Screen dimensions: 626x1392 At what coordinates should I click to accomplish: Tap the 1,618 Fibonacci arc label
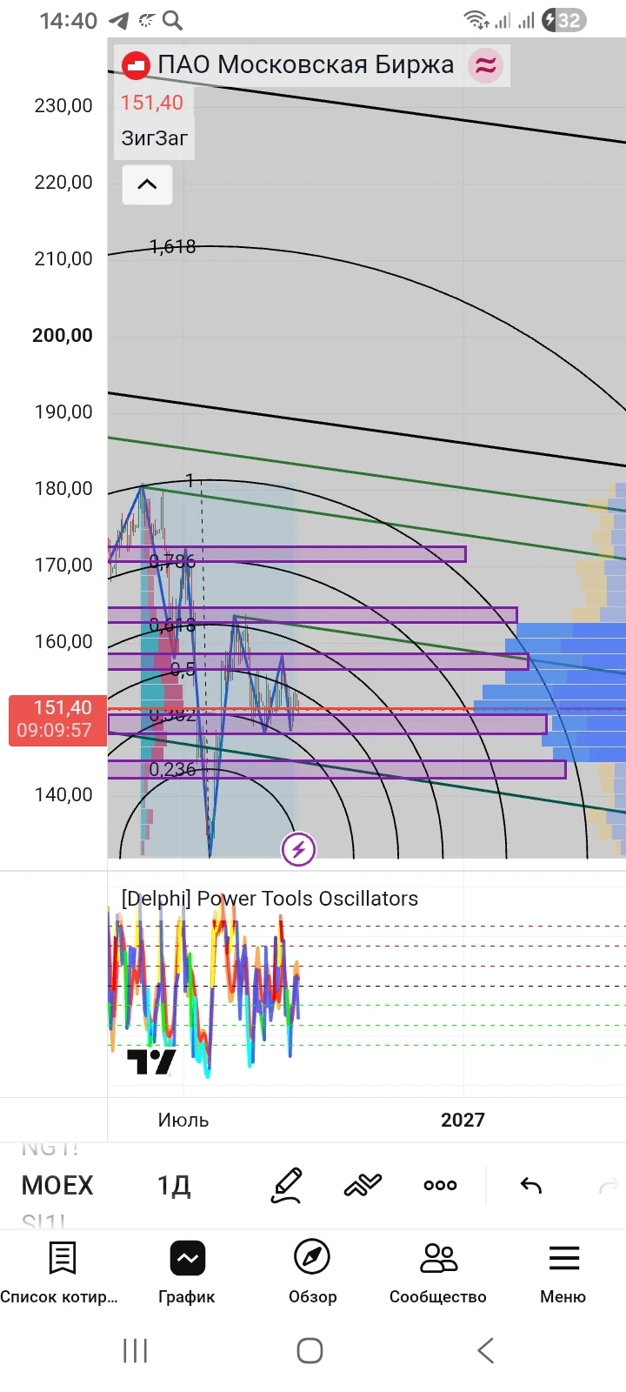tap(172, 247)
